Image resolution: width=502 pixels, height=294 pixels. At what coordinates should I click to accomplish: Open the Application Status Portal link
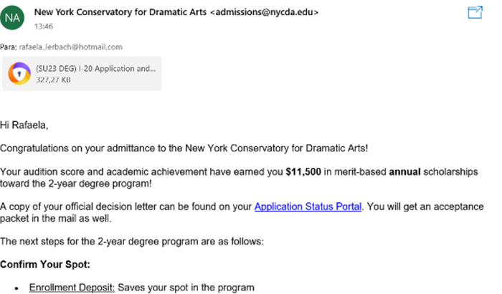point(308,207)
